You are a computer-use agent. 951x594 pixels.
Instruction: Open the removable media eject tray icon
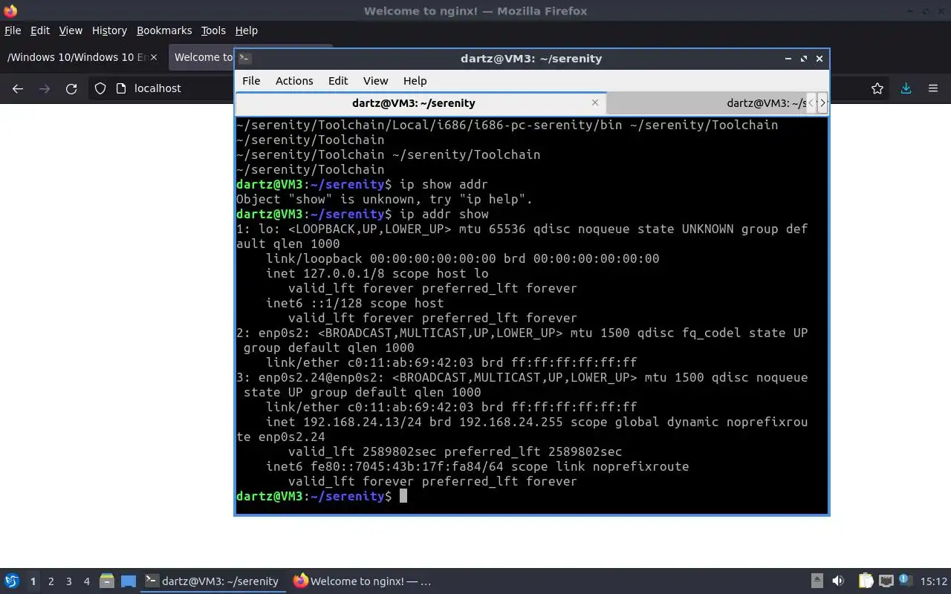(817, 581)
